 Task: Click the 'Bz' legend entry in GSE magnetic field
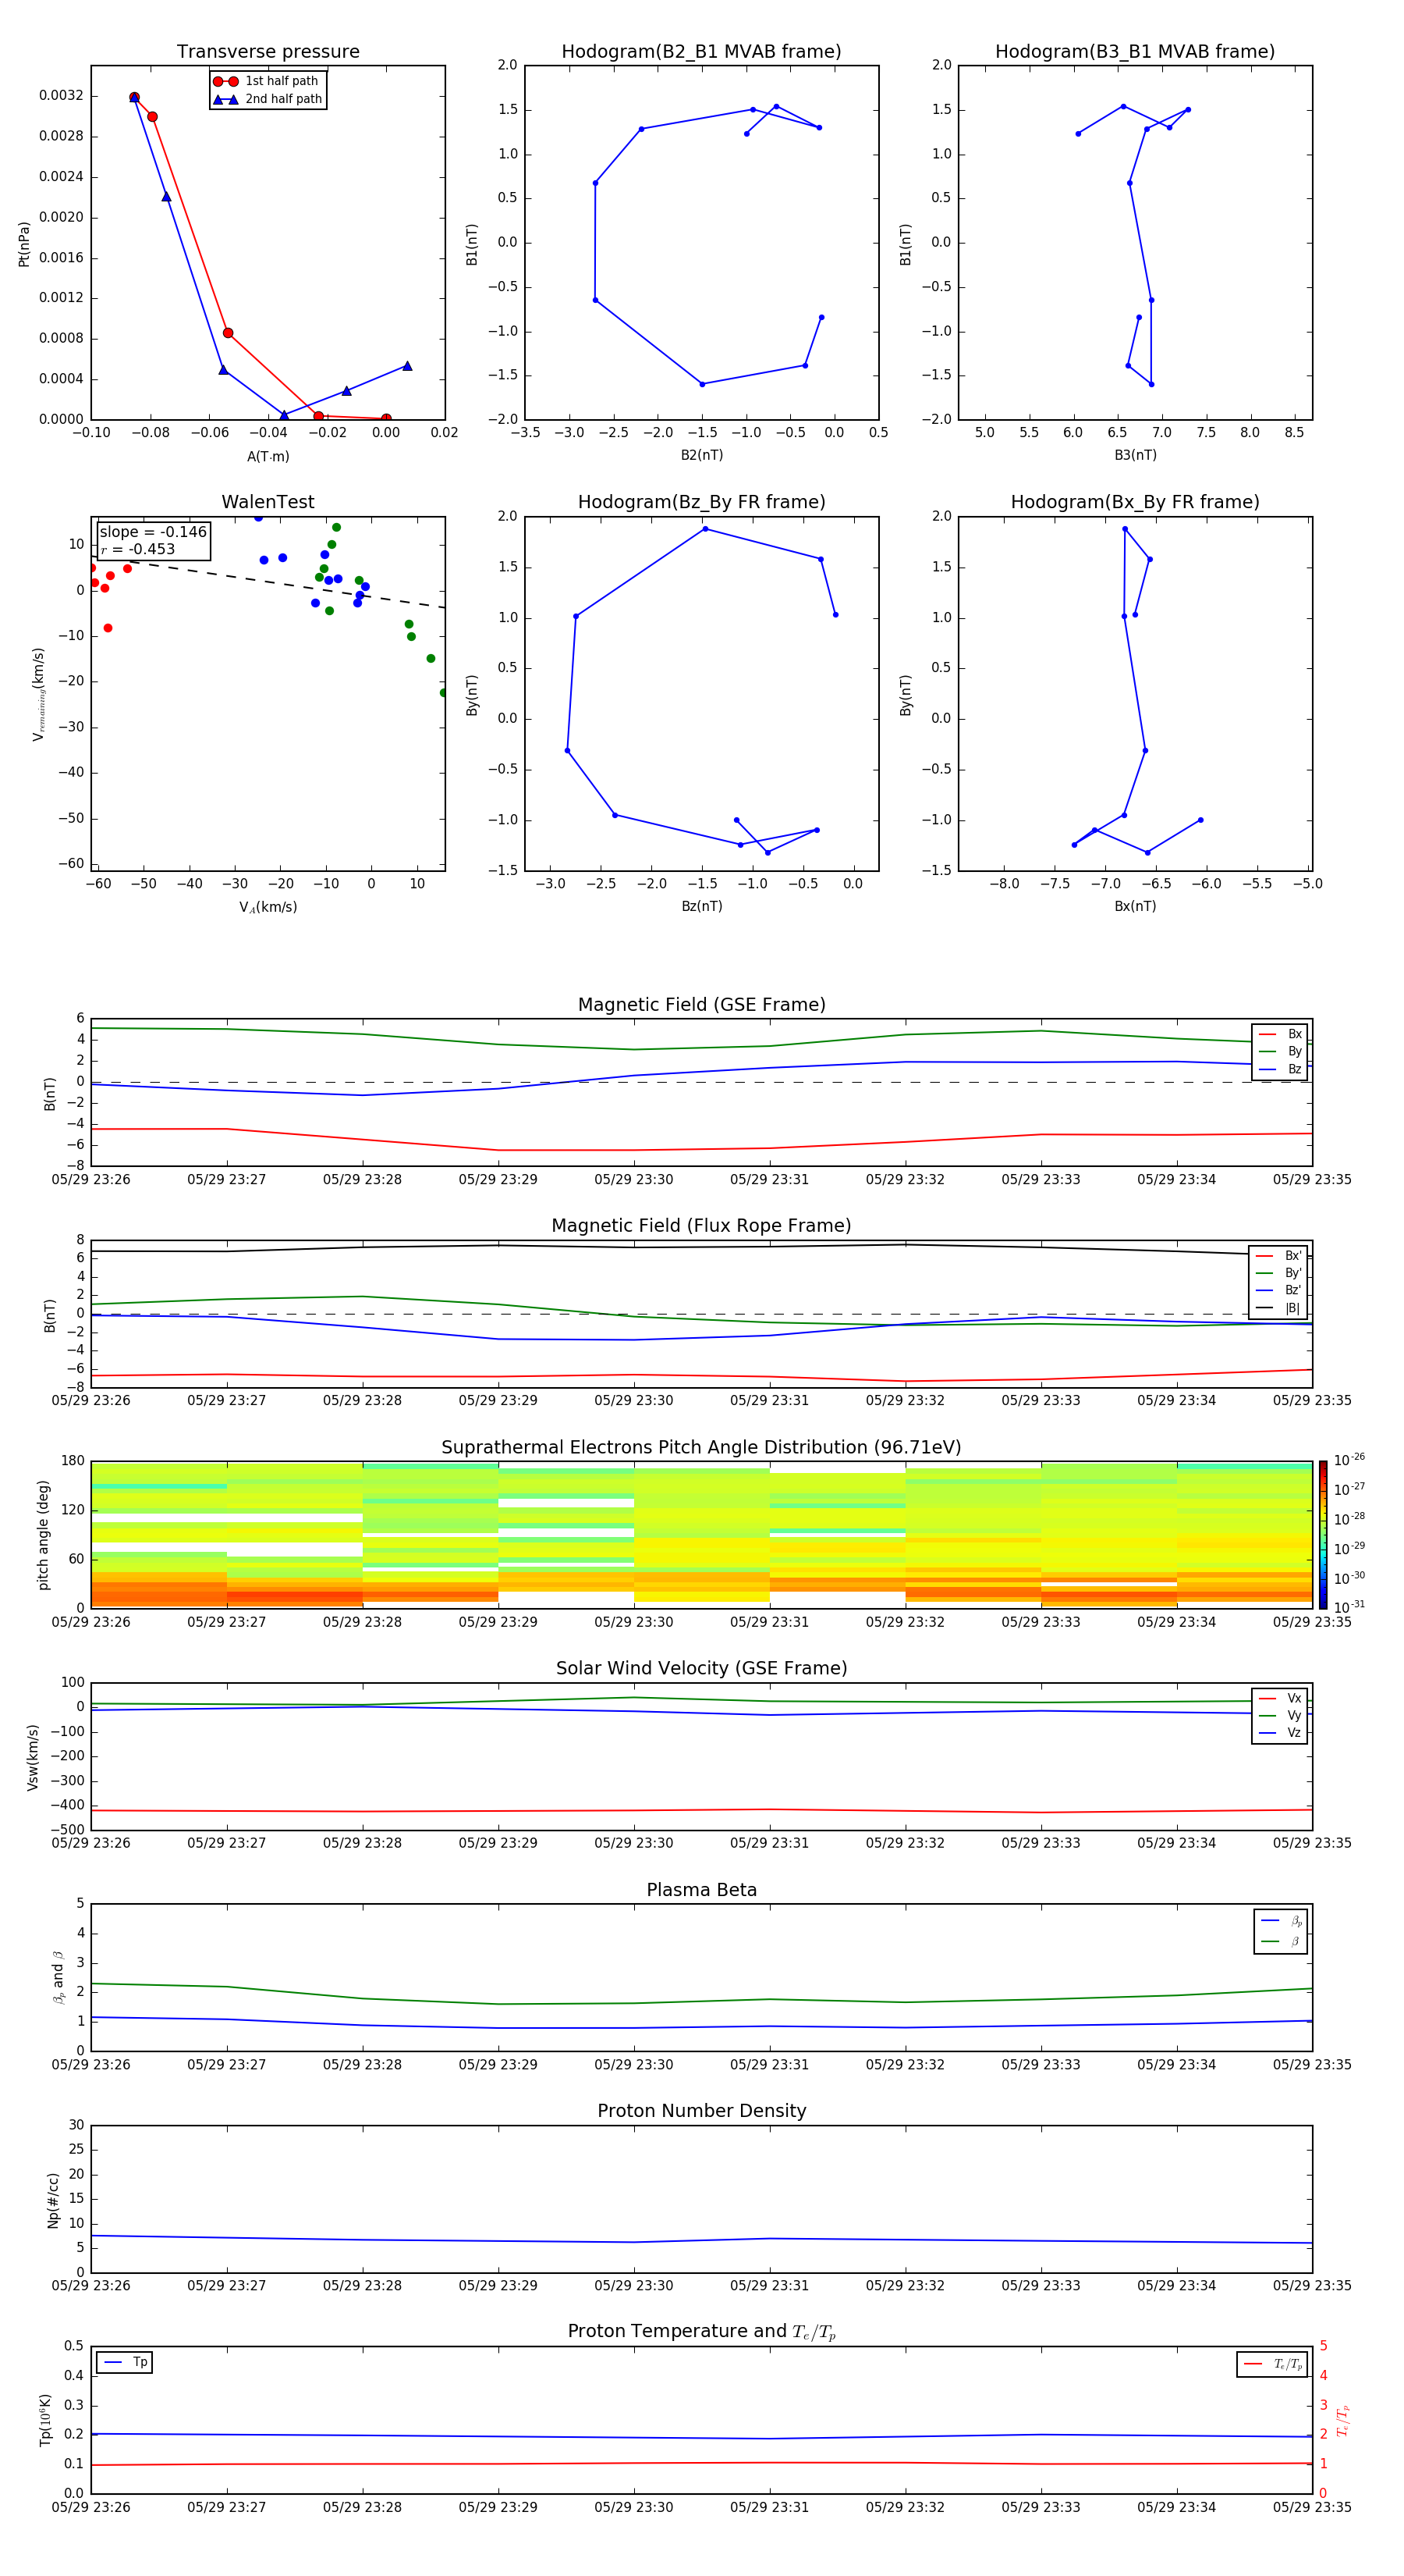coord(1280,1069)
